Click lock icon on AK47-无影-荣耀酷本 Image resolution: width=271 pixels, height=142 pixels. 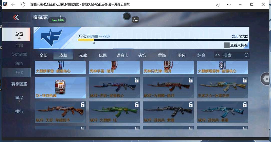coord(83,105)
